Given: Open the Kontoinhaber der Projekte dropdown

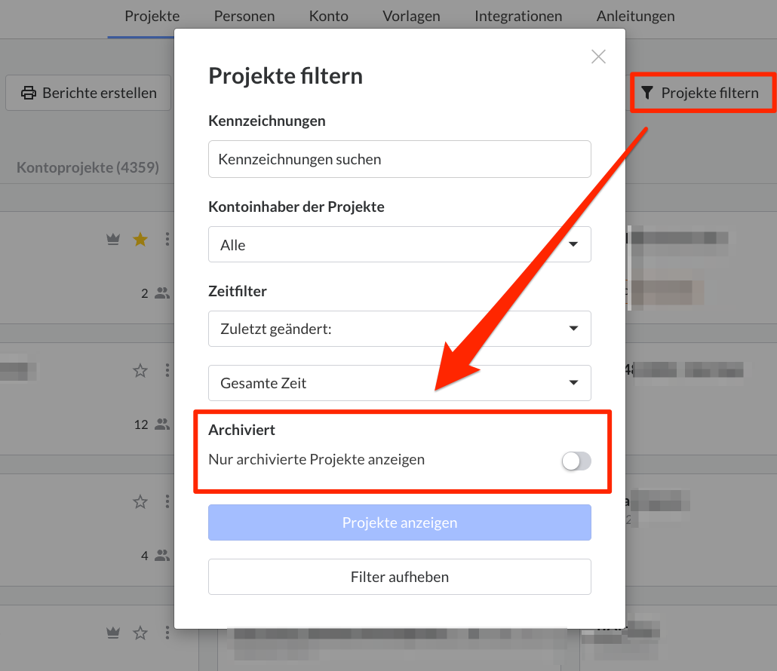Looking at the screenshot, I should pyautogui.click(x=399, y=245).
